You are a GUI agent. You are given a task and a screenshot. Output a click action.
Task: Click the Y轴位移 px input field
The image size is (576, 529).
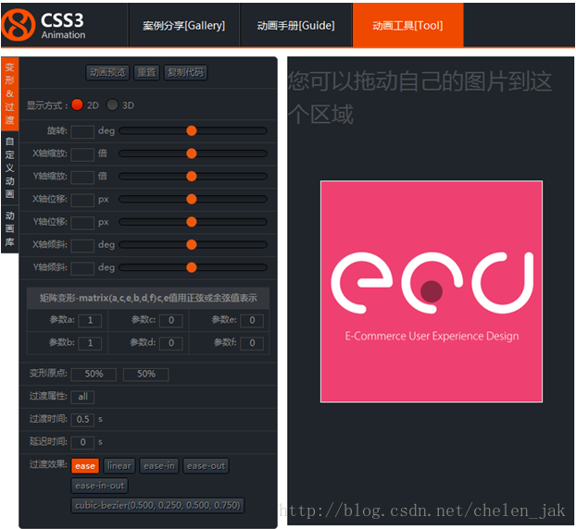pos(82,223)
